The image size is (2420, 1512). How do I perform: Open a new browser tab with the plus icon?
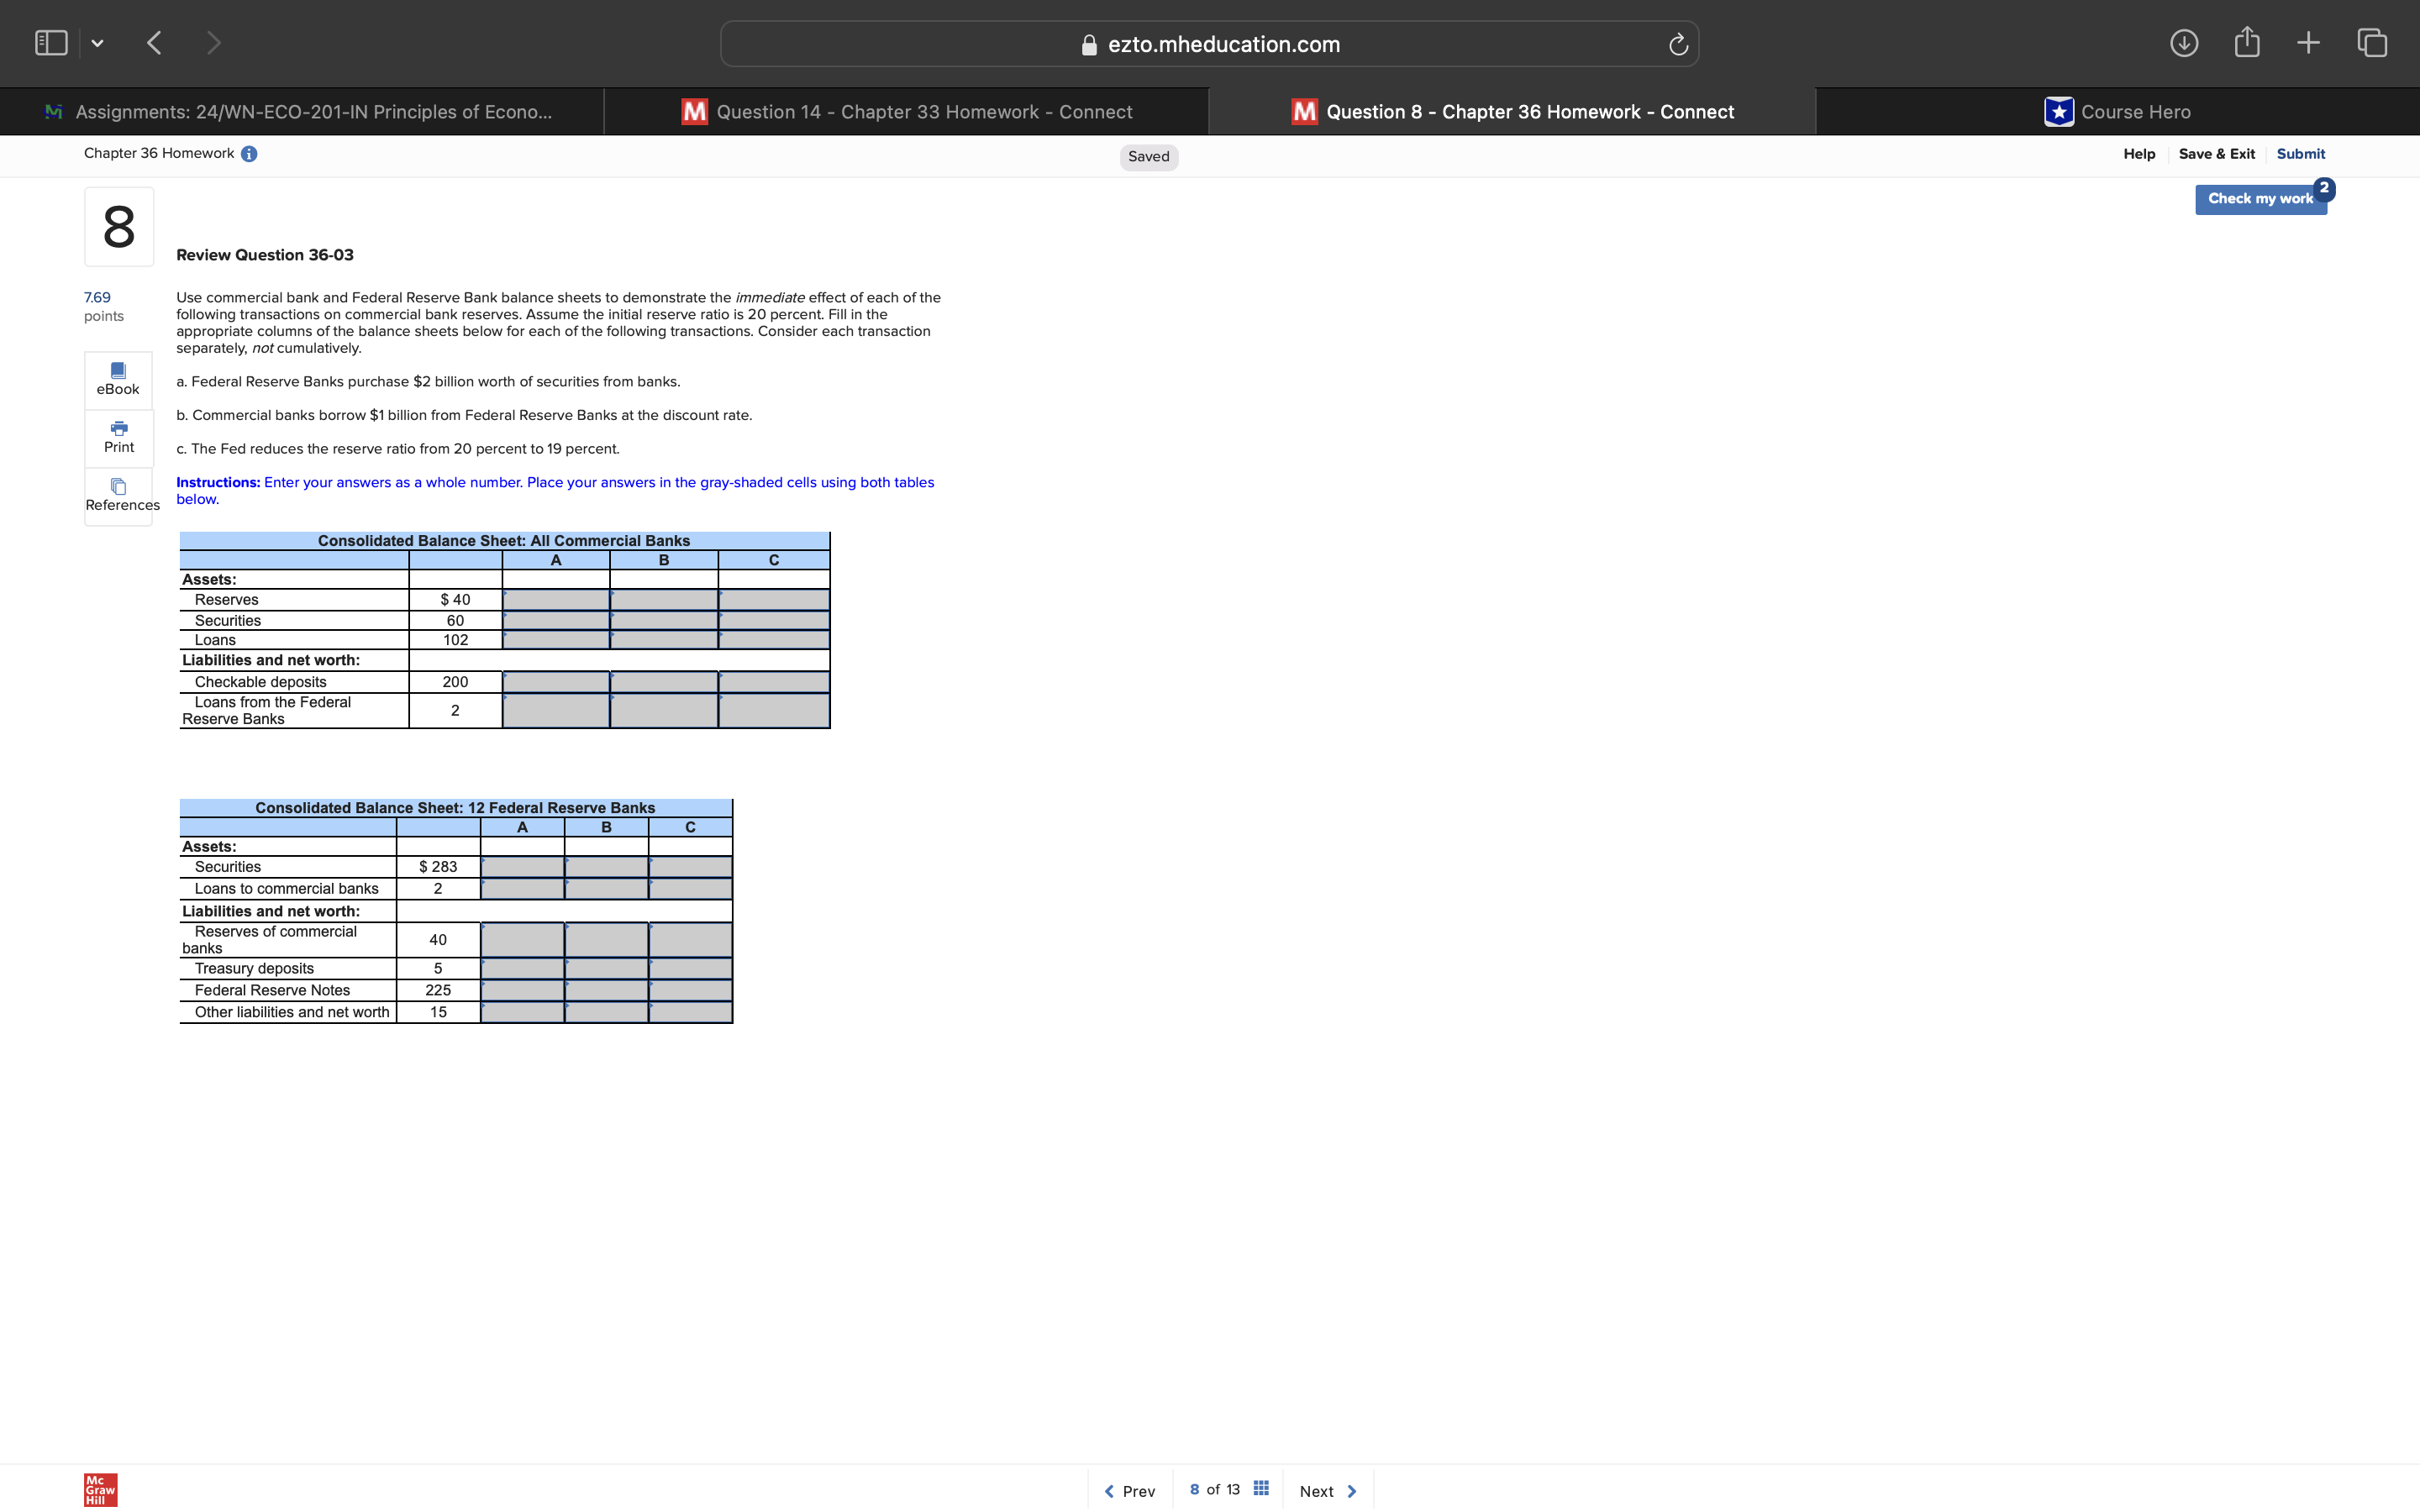(x=2309, y=43)
